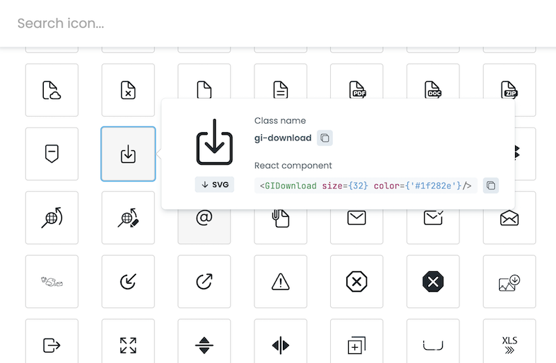The width and height of the screenshot is (556, 363).
Task: Click the gi-download class name text
Action: point(283,138)
